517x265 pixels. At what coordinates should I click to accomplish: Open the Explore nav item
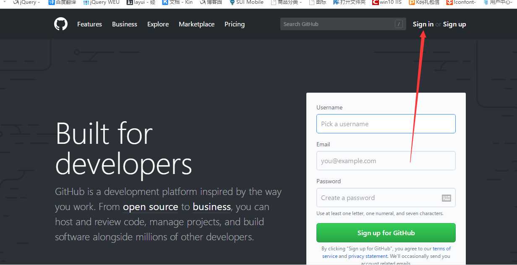[x=158, y=24]
